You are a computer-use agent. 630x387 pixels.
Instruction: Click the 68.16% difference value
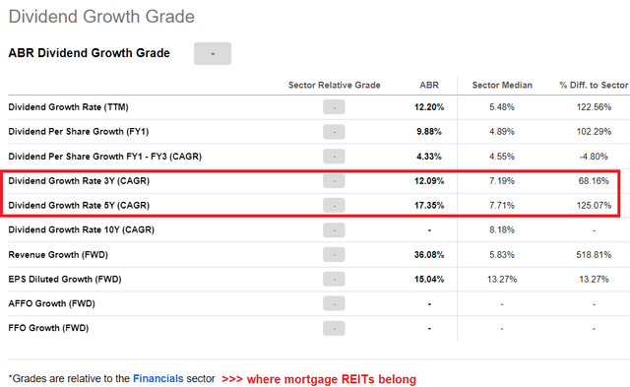[x=594, y=181]
